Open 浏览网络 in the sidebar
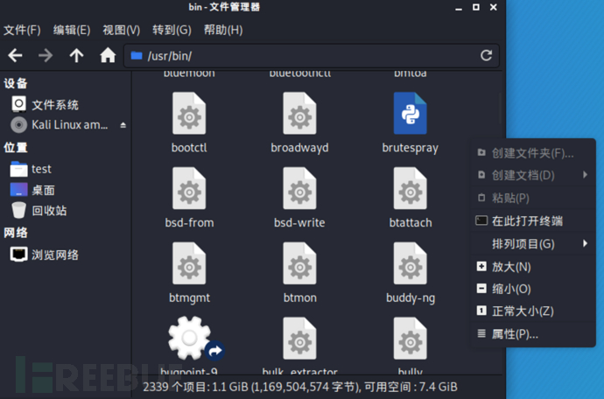This screenshot has width=604, height=399. coord(45,255)
